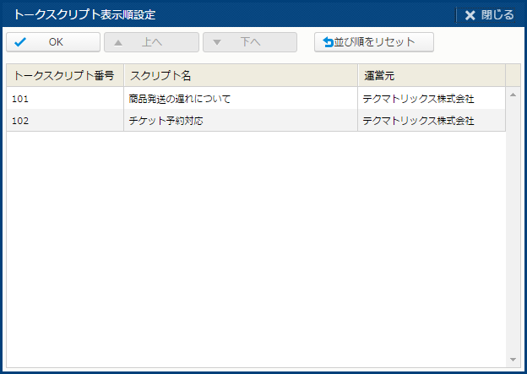
Task: Click the 運営元 column header
Action: pyautogui.click(x=431, y=75)
